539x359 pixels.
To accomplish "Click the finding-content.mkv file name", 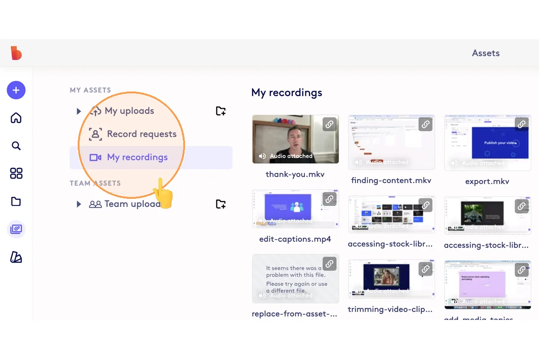I will 391,180.
